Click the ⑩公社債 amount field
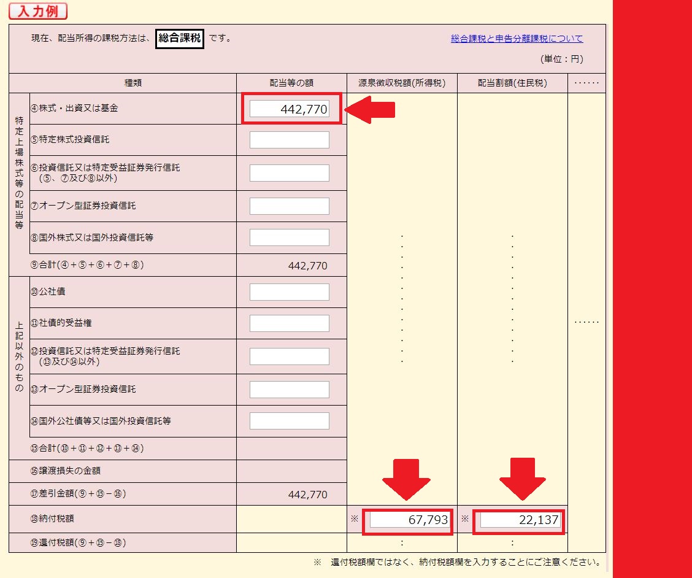Image resolution: width=692 pixels, height=578 pixels. 290,292
